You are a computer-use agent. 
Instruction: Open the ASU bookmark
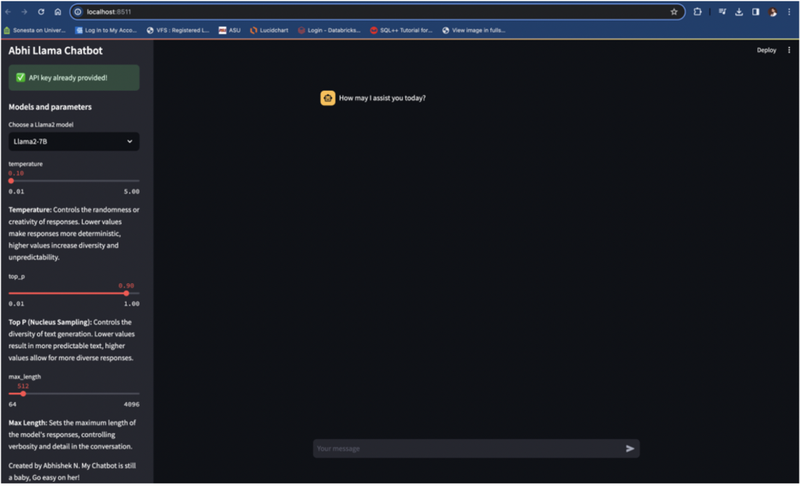point(229,30)
